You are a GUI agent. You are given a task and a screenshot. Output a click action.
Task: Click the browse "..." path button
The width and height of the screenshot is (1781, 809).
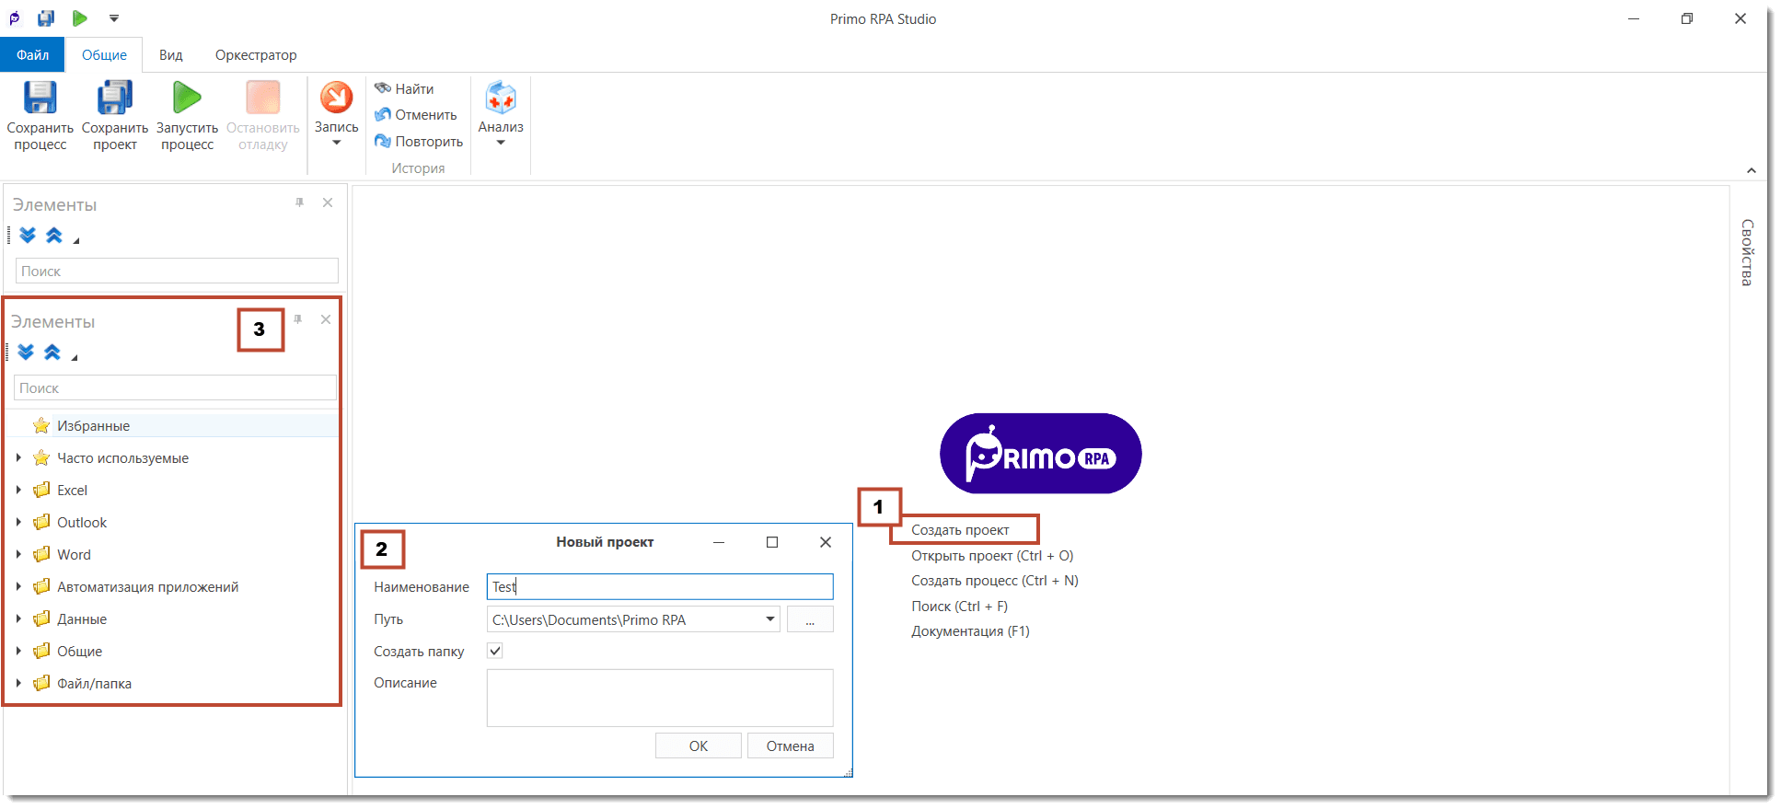810,619
